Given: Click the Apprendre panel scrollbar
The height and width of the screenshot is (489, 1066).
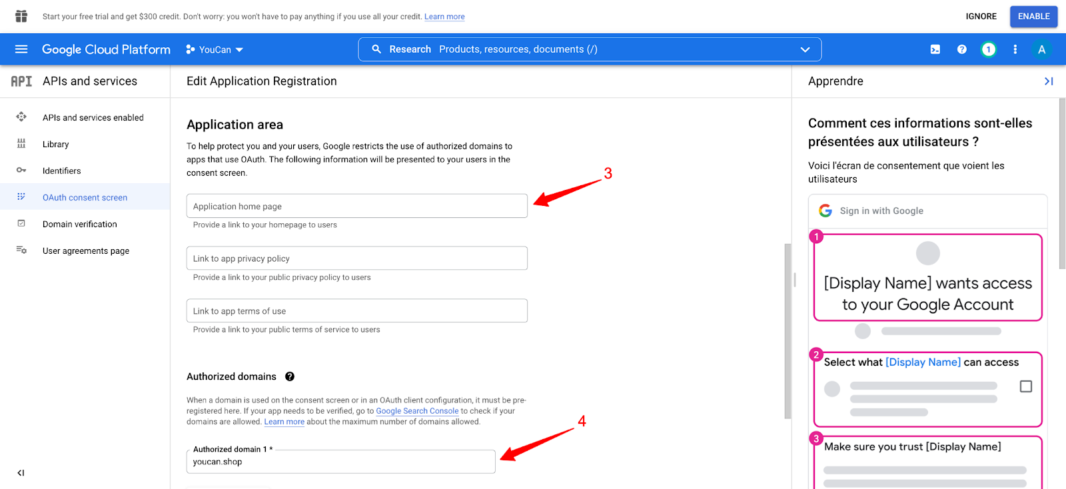Looking at the screenshot, I should [1062, 184].
